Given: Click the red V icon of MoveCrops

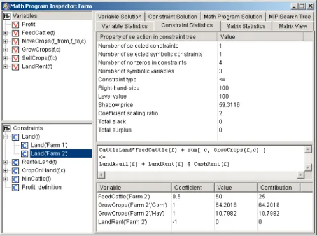Looking at the screenshot, I should [x=15, y=41].
